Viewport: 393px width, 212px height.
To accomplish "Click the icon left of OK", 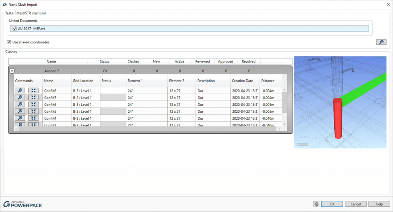I will [316, 204].
